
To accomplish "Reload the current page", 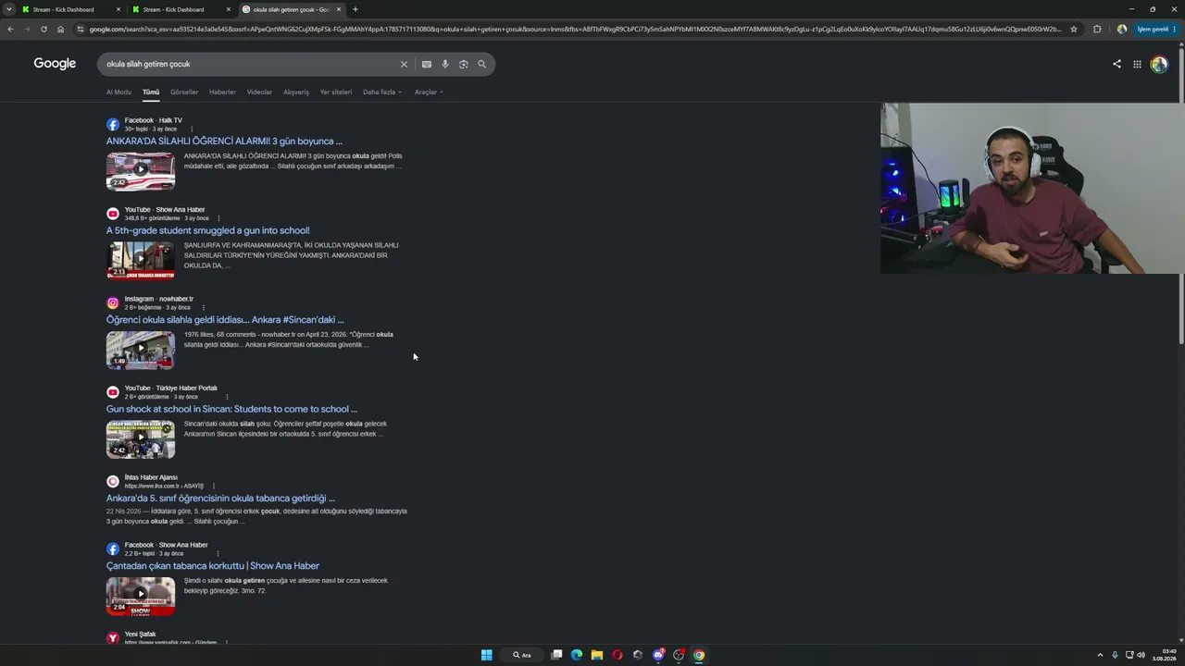I will [44, 29].
